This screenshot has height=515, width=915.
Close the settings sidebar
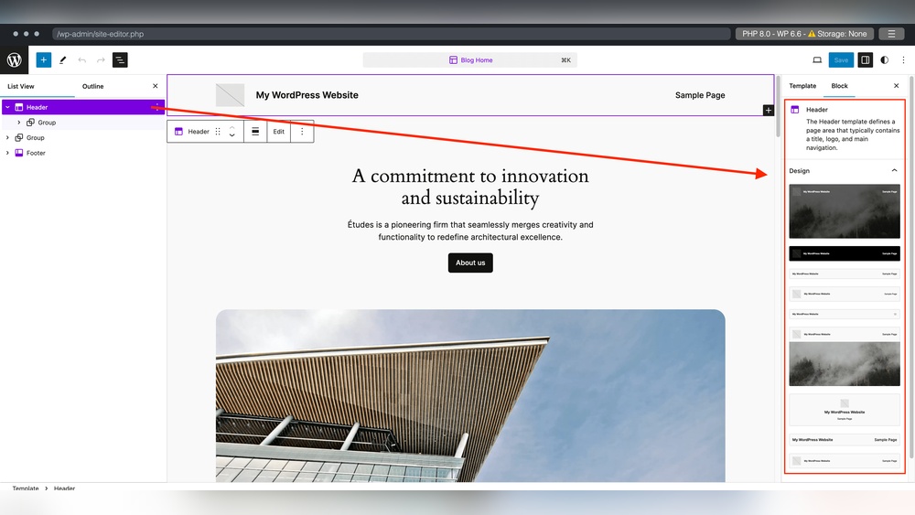[897, 86]
